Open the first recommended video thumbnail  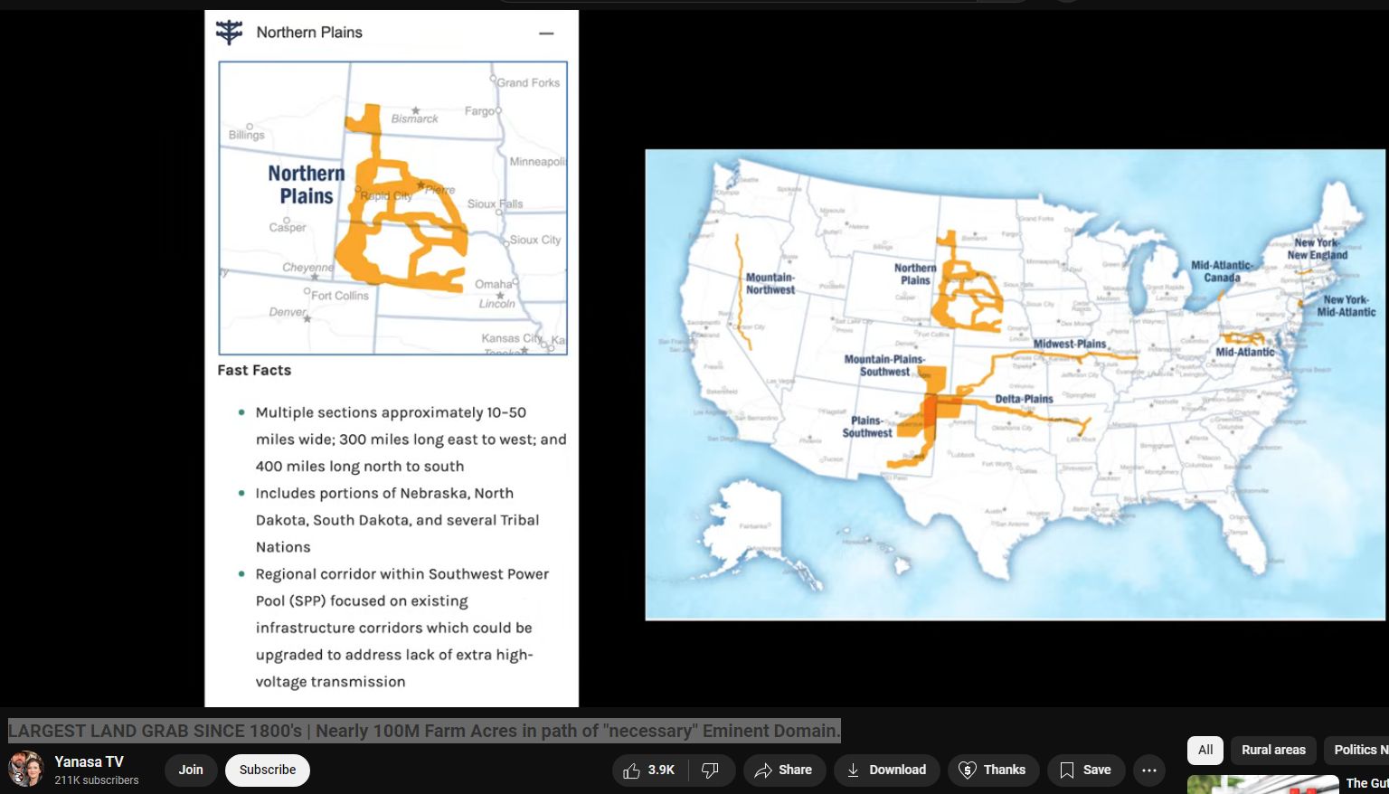pos(1262,784)
